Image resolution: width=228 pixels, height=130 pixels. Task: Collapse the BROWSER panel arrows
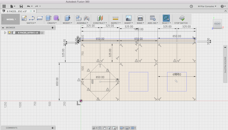3,28
